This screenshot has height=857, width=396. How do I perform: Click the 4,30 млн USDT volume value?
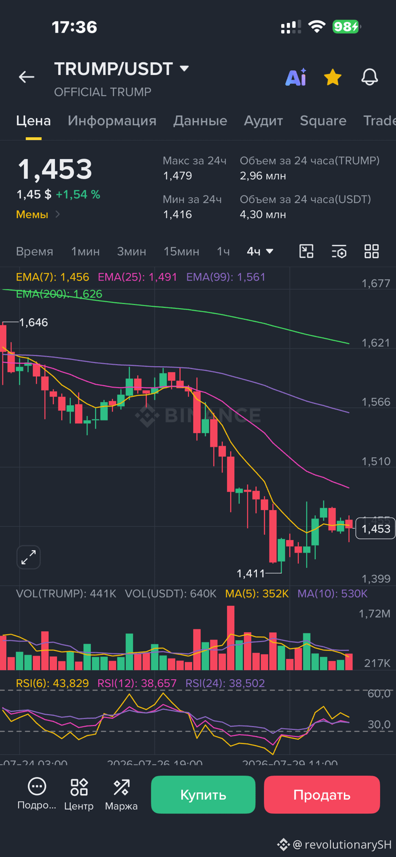tap(263, 215)
